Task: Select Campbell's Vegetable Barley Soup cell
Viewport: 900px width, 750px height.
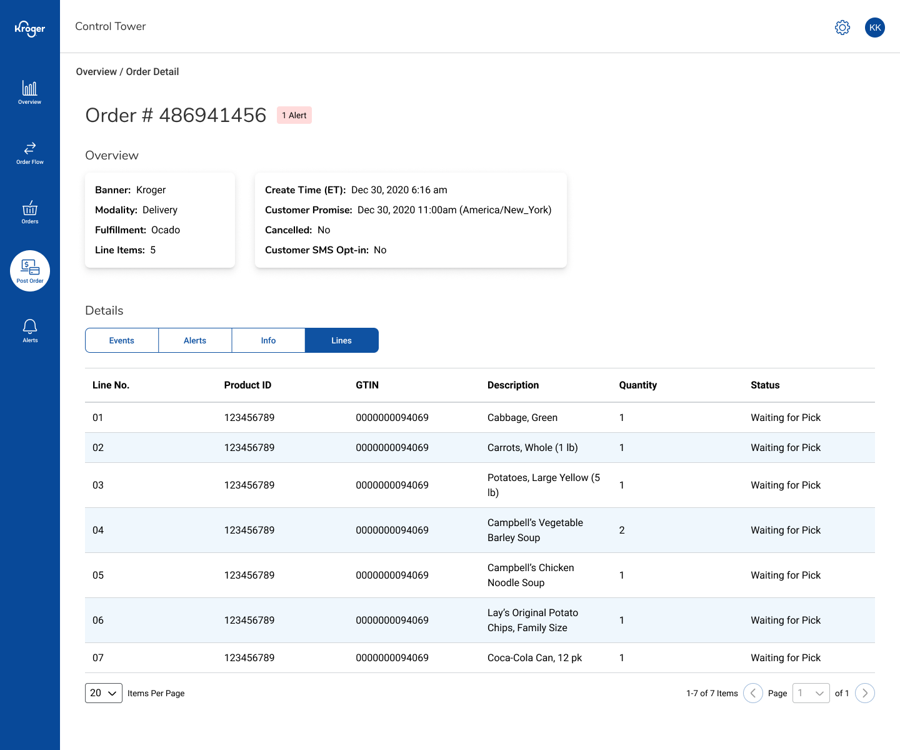Action: 535,530
